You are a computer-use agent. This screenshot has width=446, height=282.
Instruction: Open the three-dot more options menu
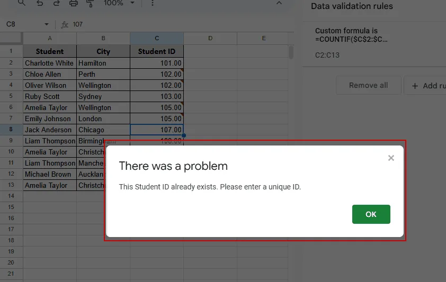click(x=153, y=3)
